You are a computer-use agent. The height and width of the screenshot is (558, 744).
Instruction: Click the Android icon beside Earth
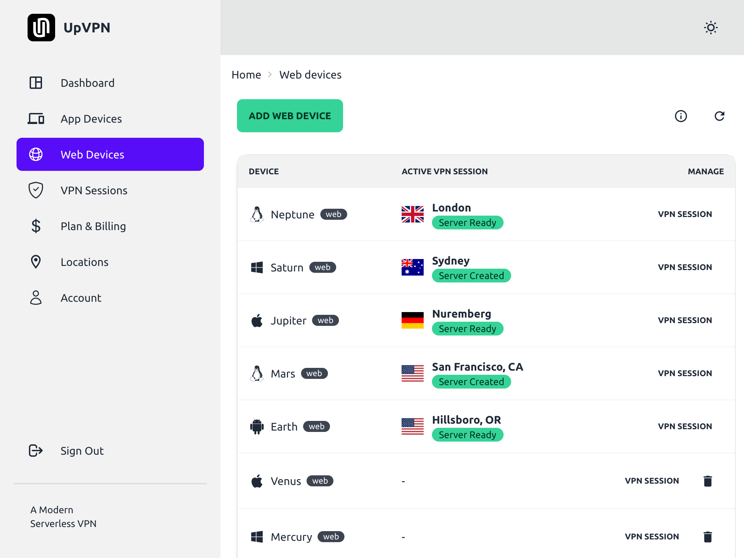click(257, 426)
